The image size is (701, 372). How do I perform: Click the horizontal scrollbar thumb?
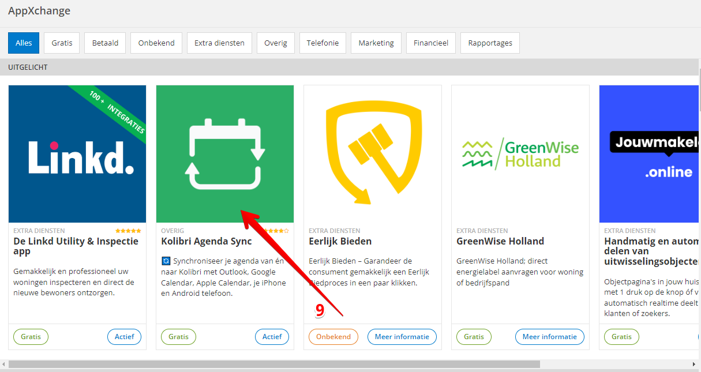point(274,365)
